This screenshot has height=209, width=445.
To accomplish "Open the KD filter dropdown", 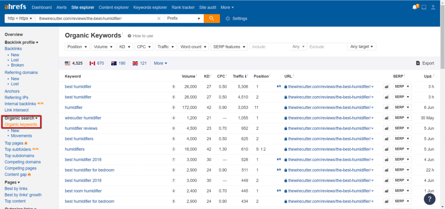I will point(125,47).
